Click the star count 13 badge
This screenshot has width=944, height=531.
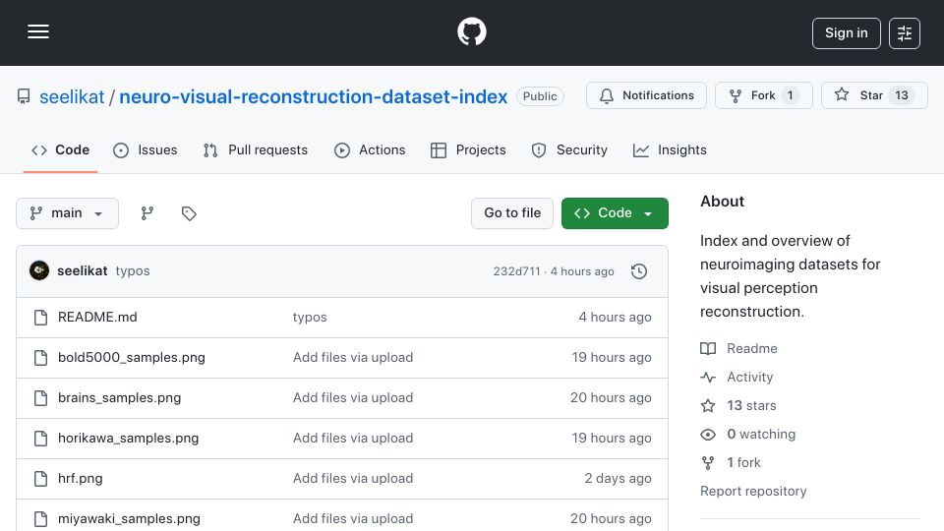tap(902, 95)
